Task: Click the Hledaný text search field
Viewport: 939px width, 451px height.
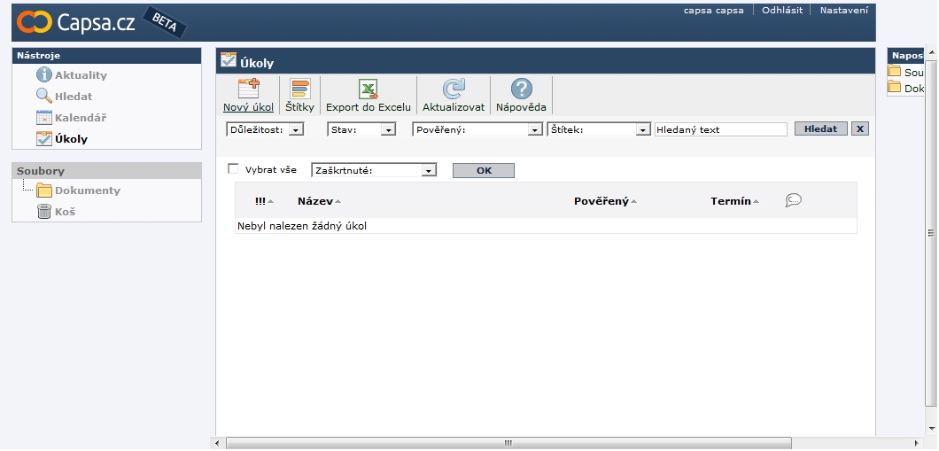Action: 720,129
